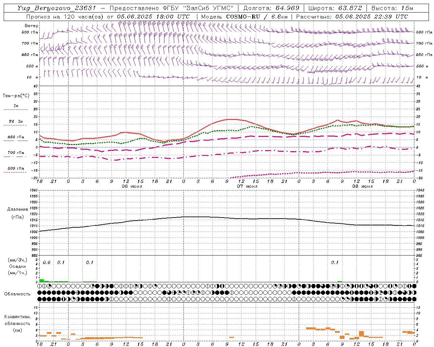
Task: Click the 06 июня date label
Action: 132,186
